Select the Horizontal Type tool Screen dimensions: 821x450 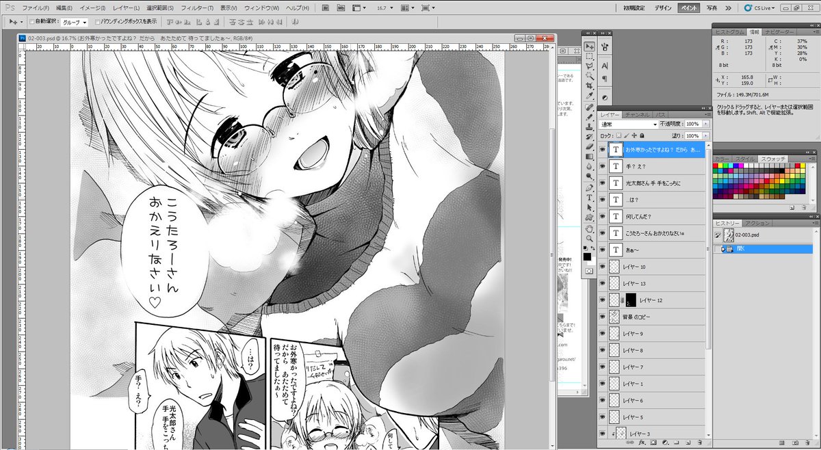[x=590, y=197]
